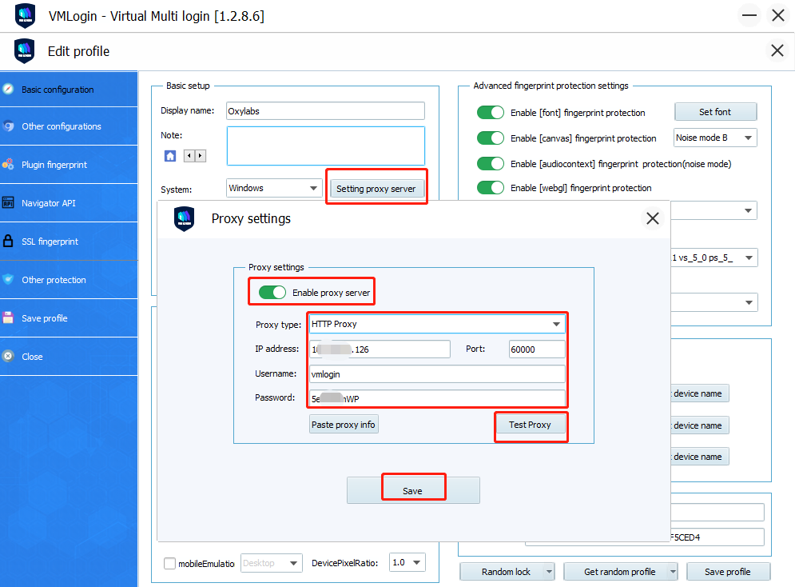Click the second device name button
Screen dimensions: 795x587
[700, 425]
